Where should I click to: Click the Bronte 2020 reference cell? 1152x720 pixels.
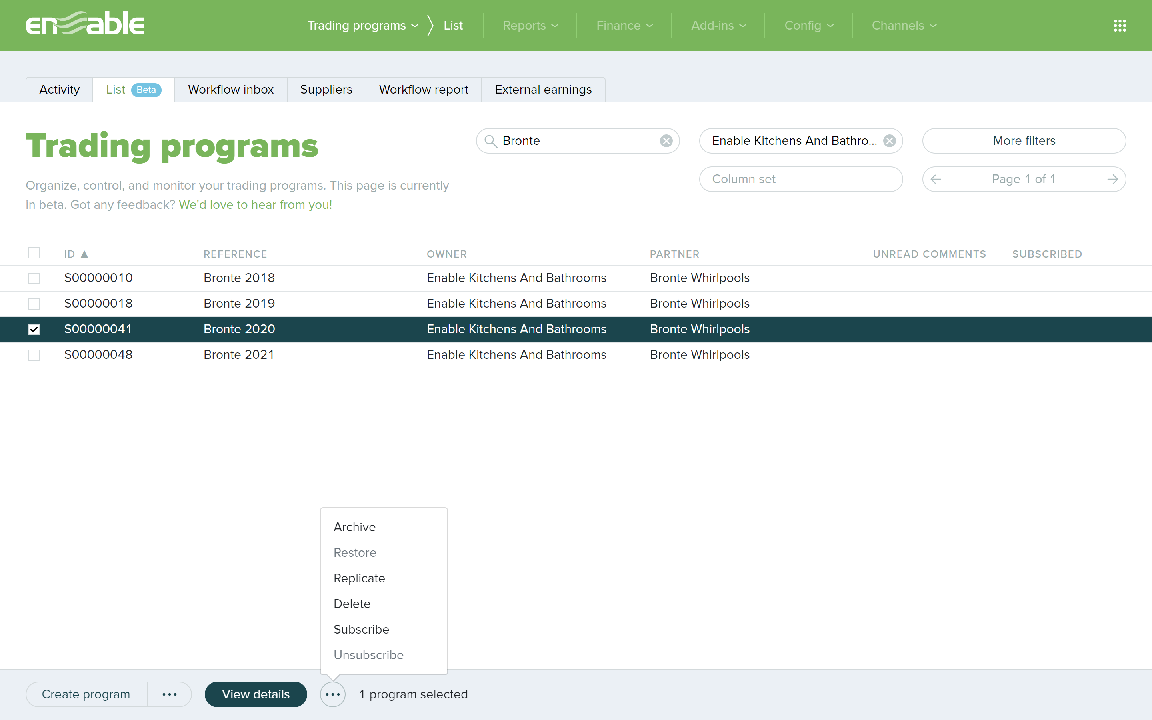pyautogui.click(x=239, y=330)
